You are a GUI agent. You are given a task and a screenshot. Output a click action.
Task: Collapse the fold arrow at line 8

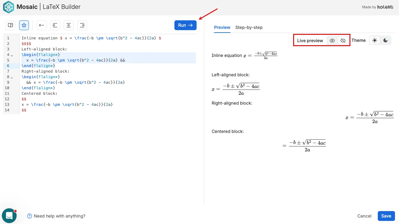(x=12, y=77)
